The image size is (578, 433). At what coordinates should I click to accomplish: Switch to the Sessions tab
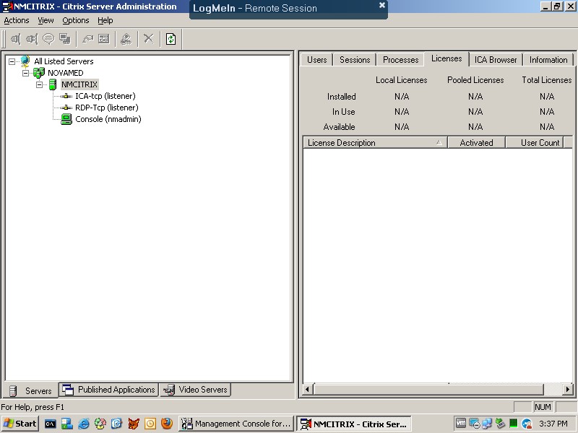355,60
